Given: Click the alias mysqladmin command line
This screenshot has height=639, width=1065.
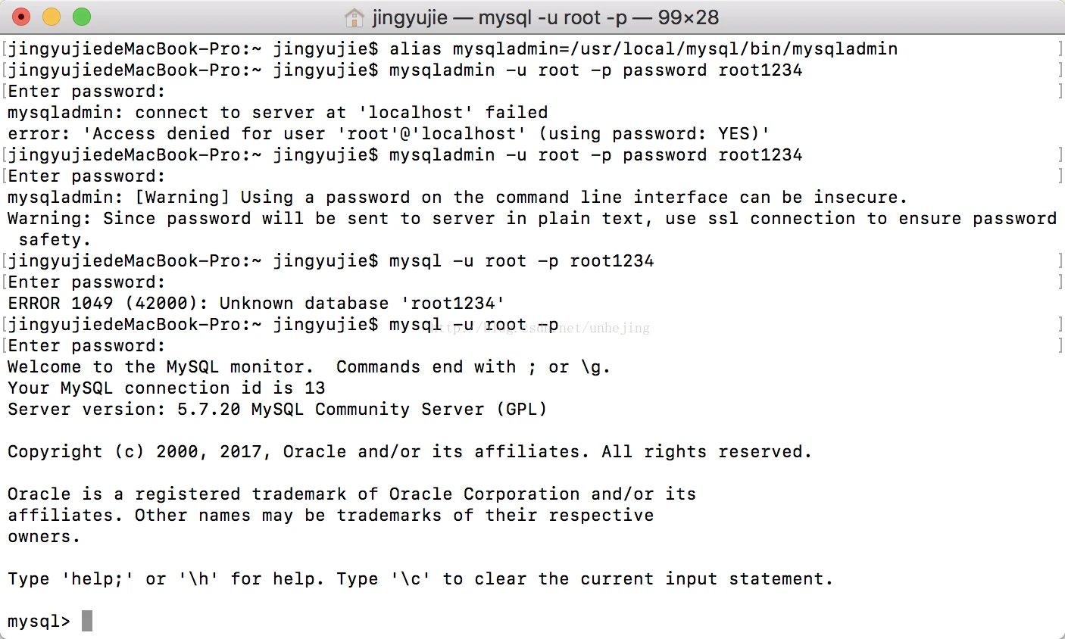Looking at the screenshot, I should (x=453, y=49).
